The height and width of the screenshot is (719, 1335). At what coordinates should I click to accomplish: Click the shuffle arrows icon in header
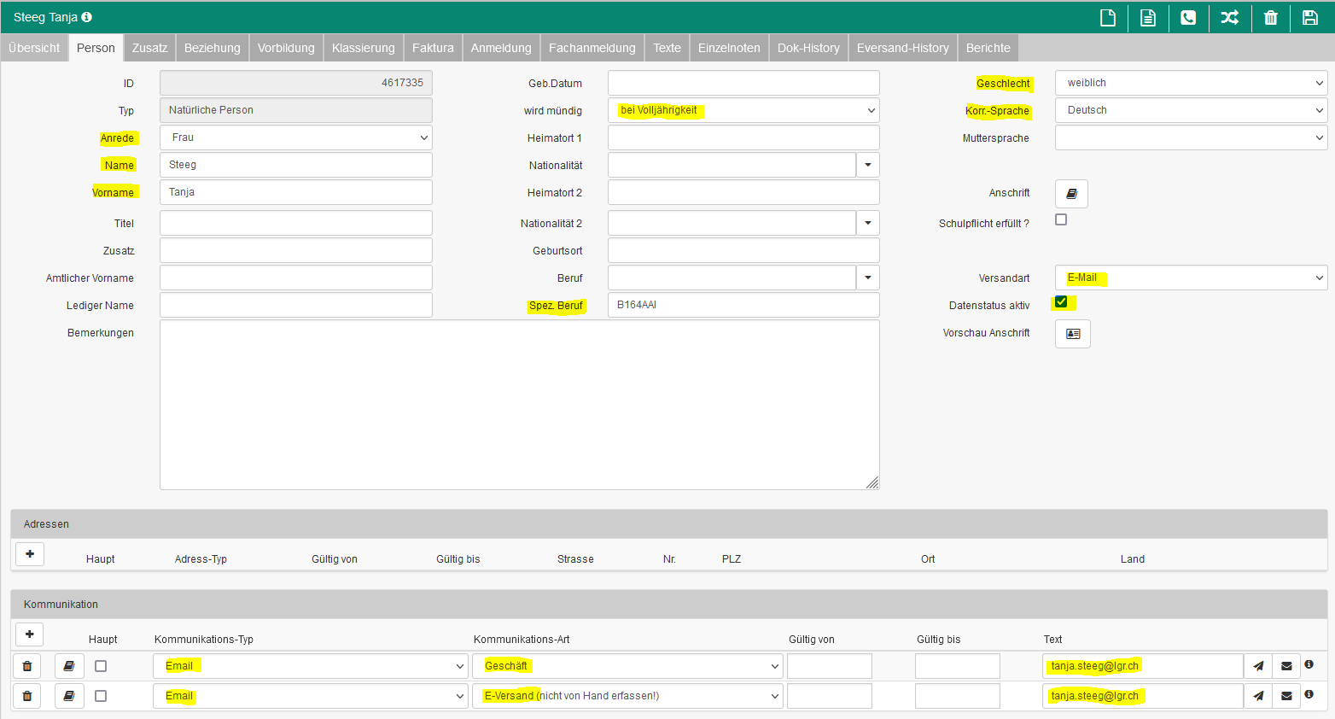click(1229, 18)
